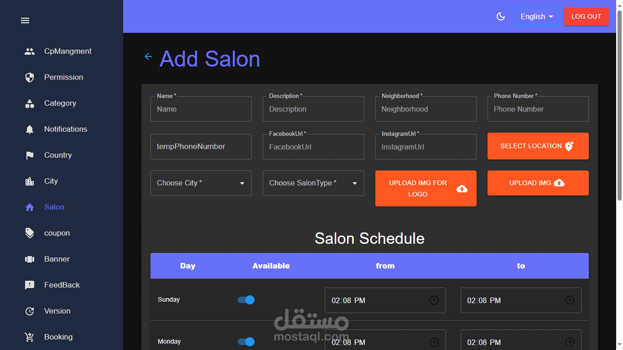Click the Notifications bell icon

pyautogui.click(x=30, y=129)
